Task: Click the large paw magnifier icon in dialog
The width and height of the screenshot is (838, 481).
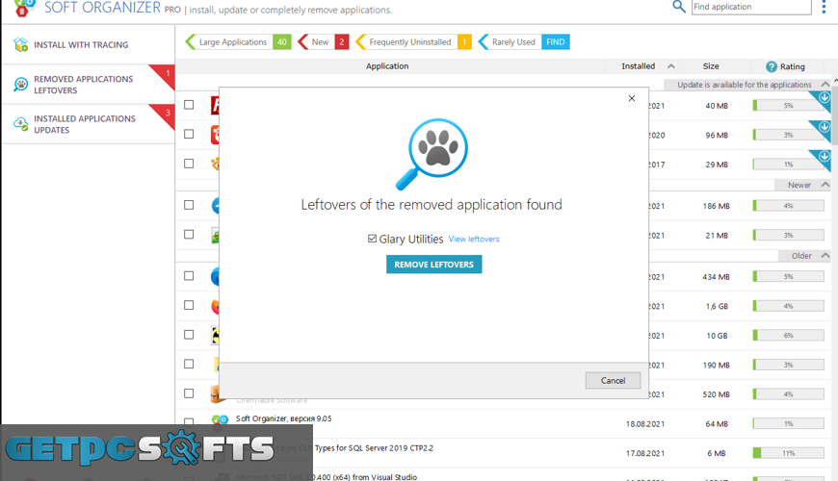Action: [432, 154]
